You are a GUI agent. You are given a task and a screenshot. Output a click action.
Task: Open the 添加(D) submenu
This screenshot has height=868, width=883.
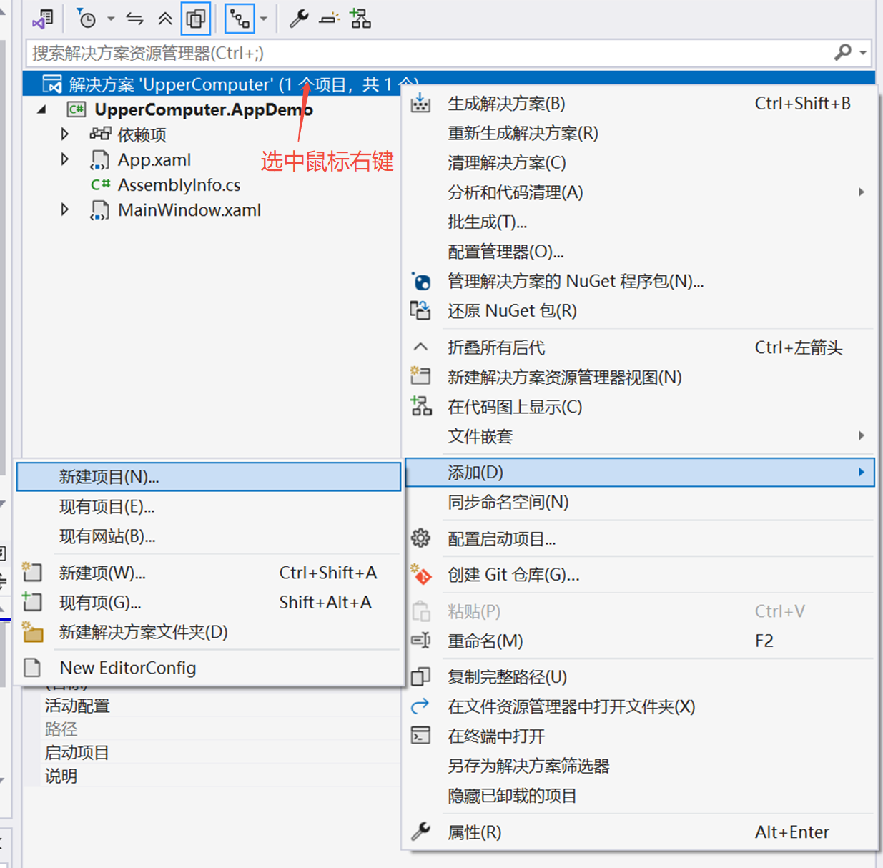[640, 473]
